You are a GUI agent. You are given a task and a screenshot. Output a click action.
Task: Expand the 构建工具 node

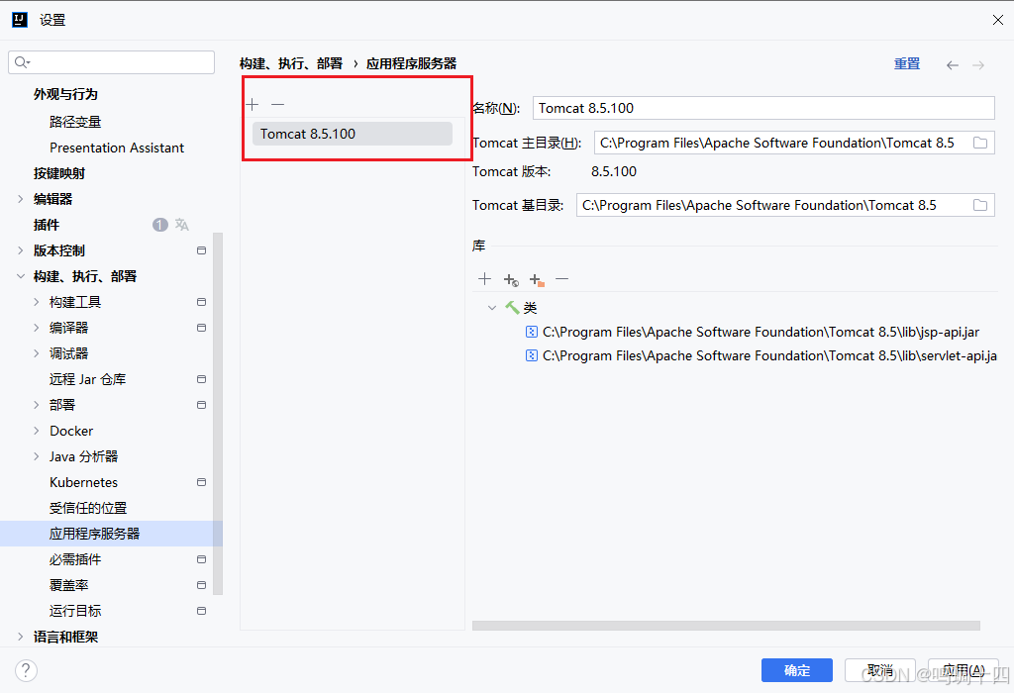(37, 303)
